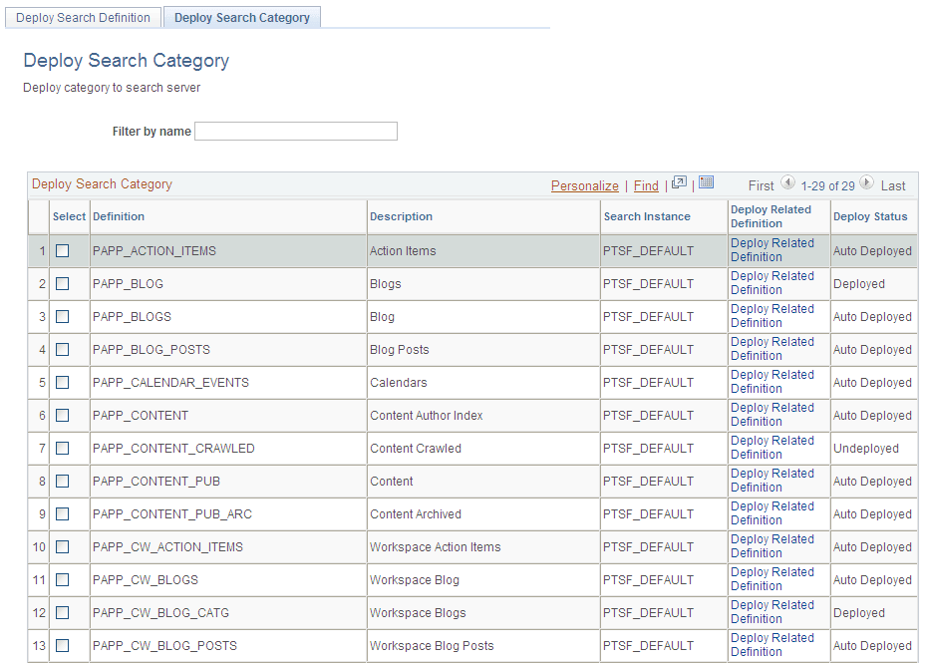Image resolution: width=925 pixels, height=663 pixels.
Task: Enable the checkbox beside PAPP_CW_BLOGS
Action: tap(62, 579)
